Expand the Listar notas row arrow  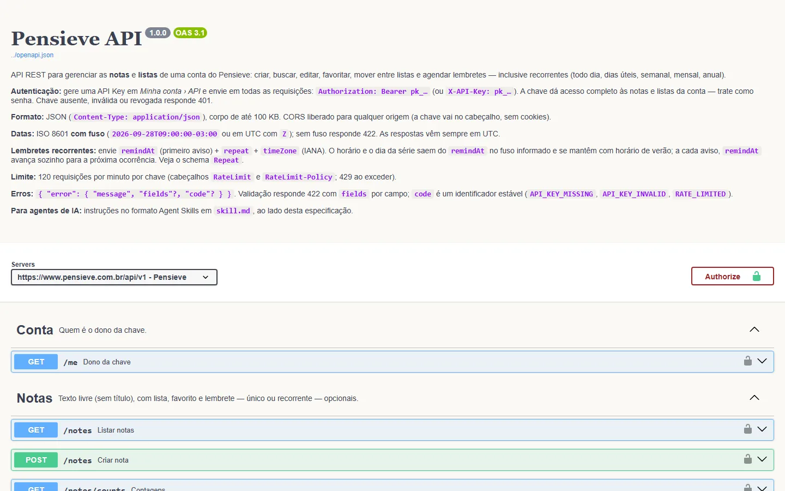click(x=762, y=429)
